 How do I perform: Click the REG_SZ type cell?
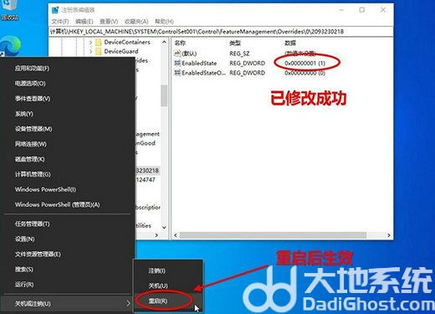point(239,54)
